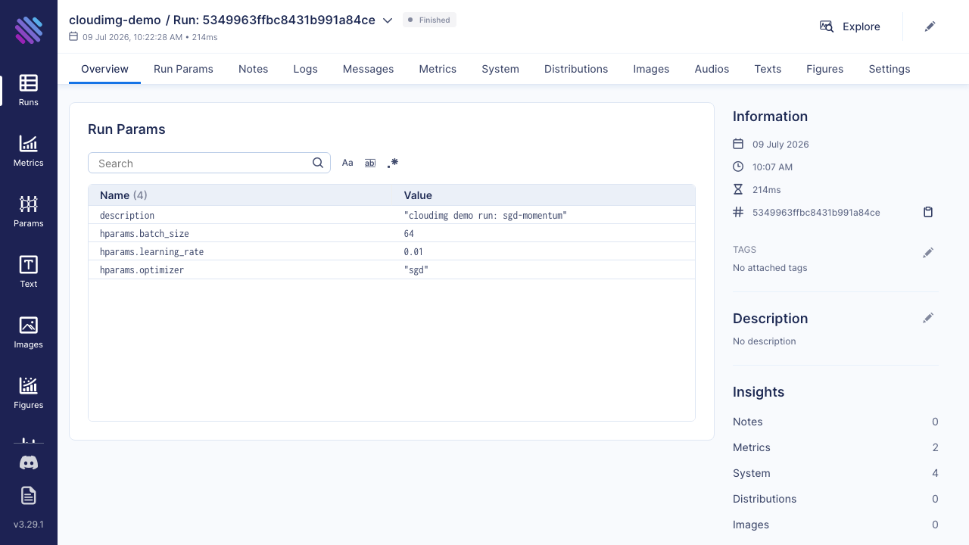Click the sgd-momentum description value

click(x=485, y=216)
